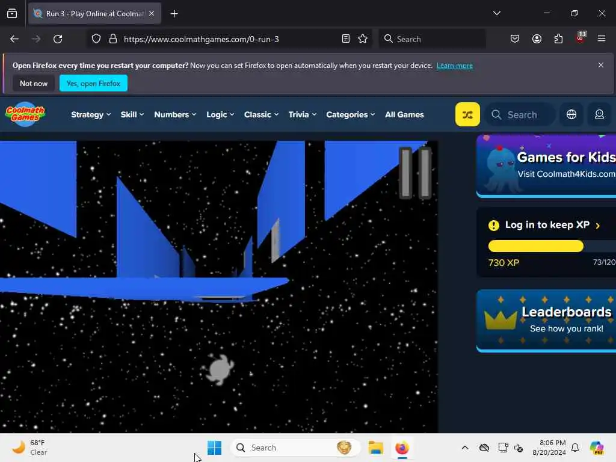The height and width of the screenshot is (462, 616).
Task: Dismiss the Firefox startup notification bar
Action: (x=601, y=65)
